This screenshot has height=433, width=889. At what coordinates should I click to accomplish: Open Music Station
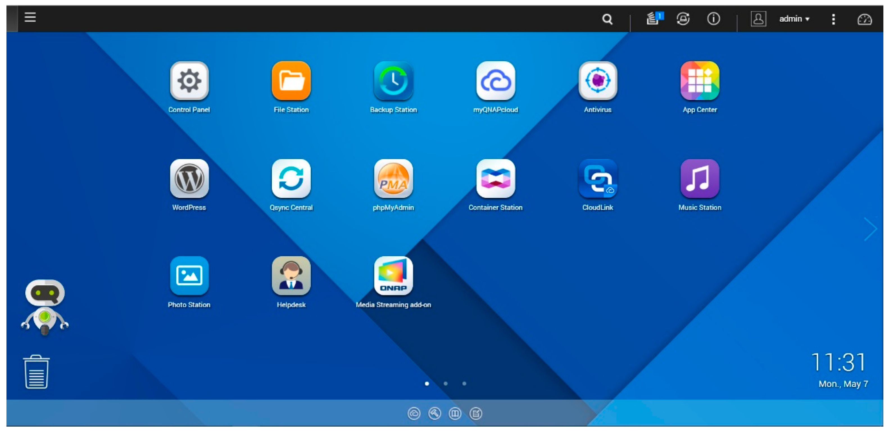tap(700, 179)
